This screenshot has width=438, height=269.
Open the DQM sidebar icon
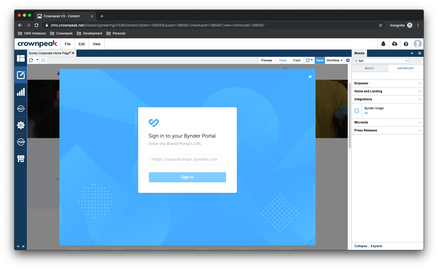click(x=21, y=142)
